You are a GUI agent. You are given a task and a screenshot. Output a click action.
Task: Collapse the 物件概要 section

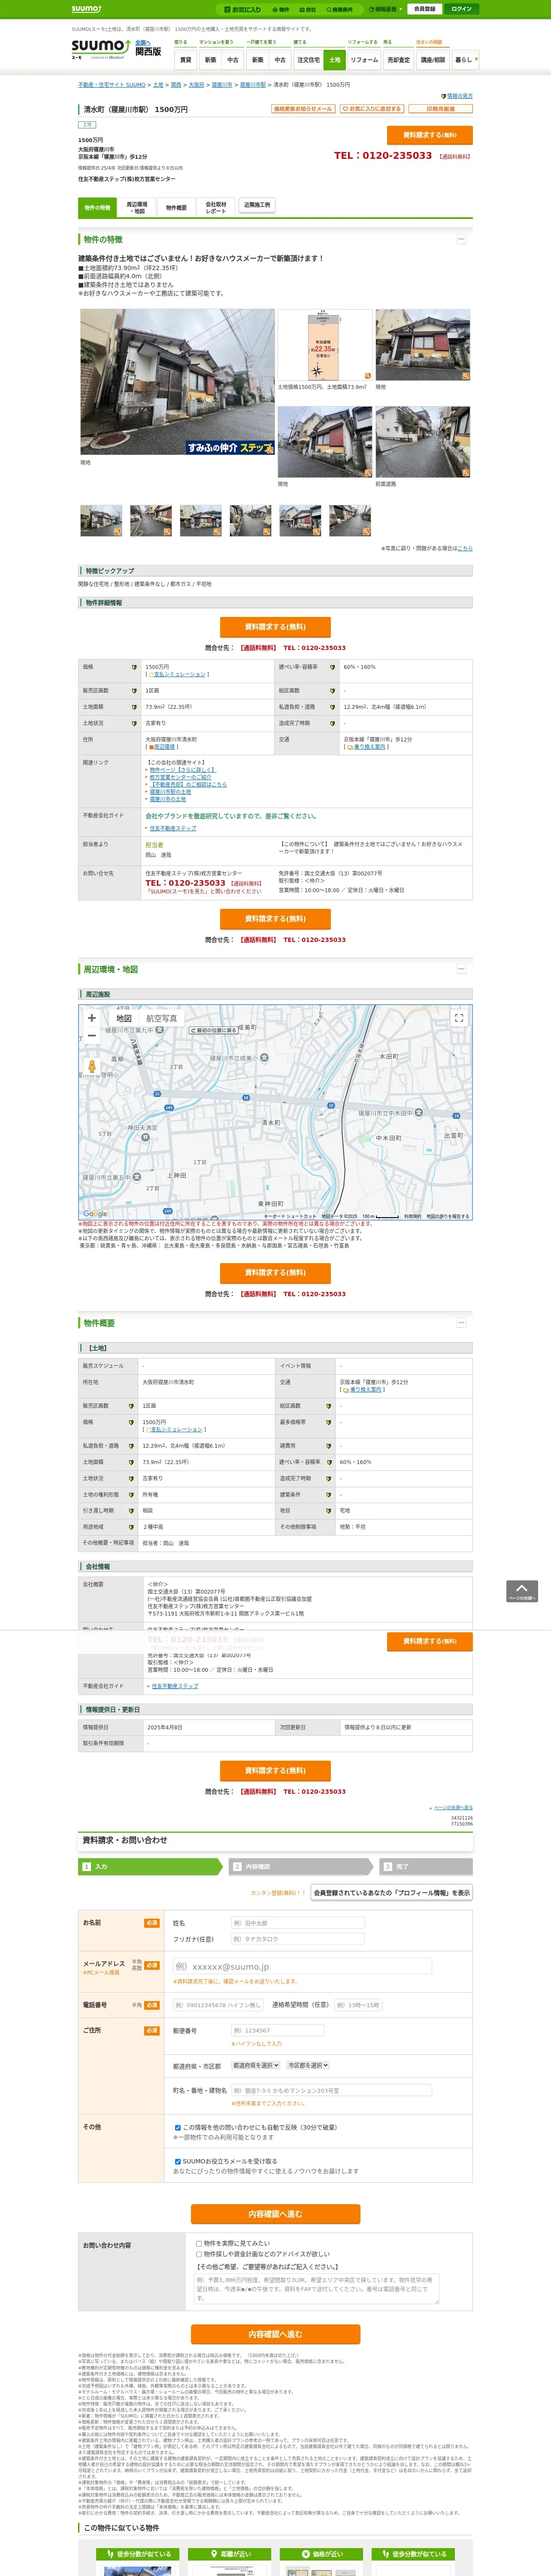click(x=461, y=1323)
